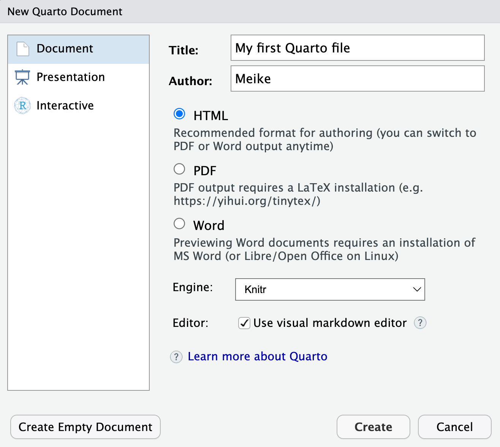The image size is (500, 447).
Task: Choose the Interactive label in sidebar
Action: (x=65, y=106)
